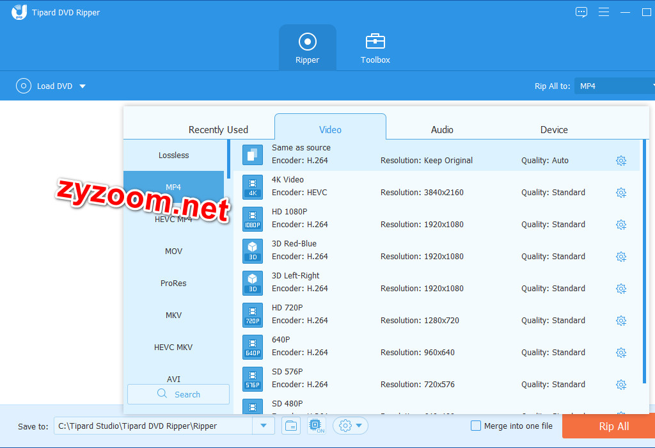655x448 pixels.
Task: Select the 'HD 720P' preset name
Action: tap(287, 308)
